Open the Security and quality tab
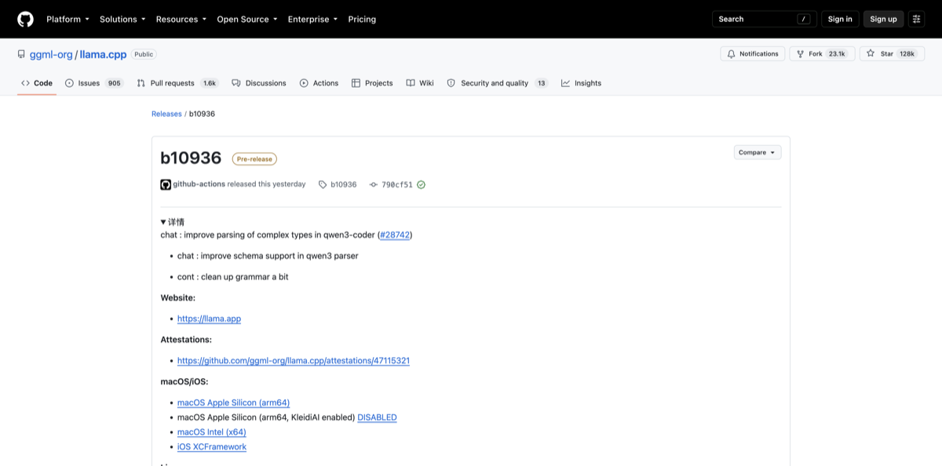The width and height of the screenshot is (942, 466). coord(497,83)
